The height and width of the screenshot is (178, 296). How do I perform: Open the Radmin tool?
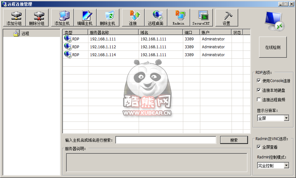pyautogui.click(x=179, y=18)
